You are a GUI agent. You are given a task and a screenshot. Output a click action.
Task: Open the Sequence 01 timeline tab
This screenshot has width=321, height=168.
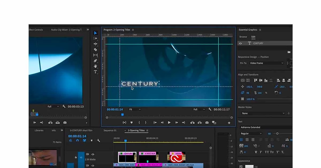(x=110, y=130)
